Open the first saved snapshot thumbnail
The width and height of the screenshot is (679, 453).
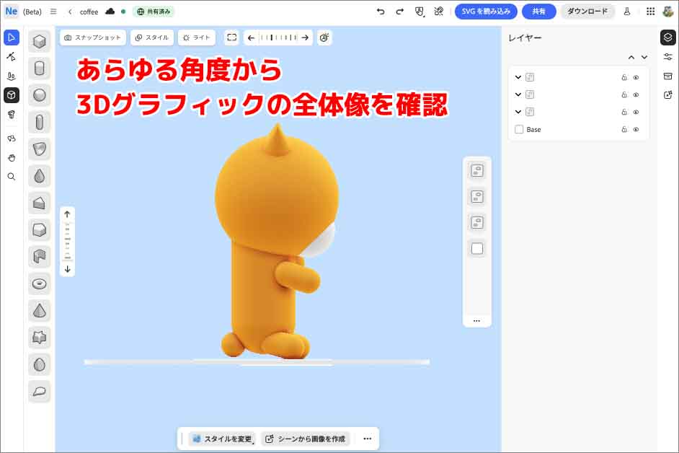476,171
